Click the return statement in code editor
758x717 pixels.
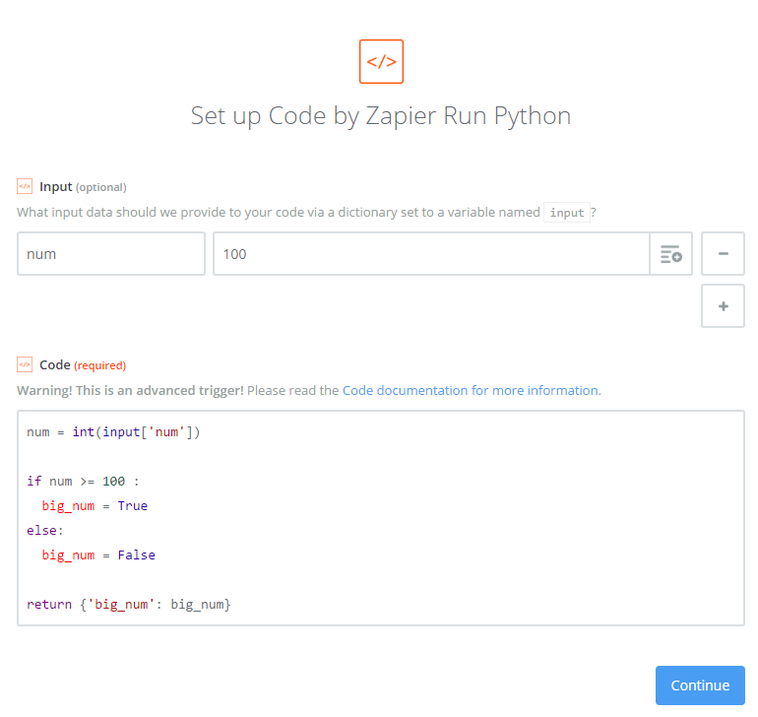click(x=128, y=604)
